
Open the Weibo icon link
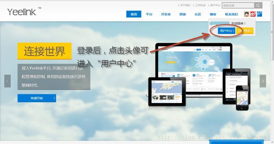pyautogui.click(x=253, y=14)
